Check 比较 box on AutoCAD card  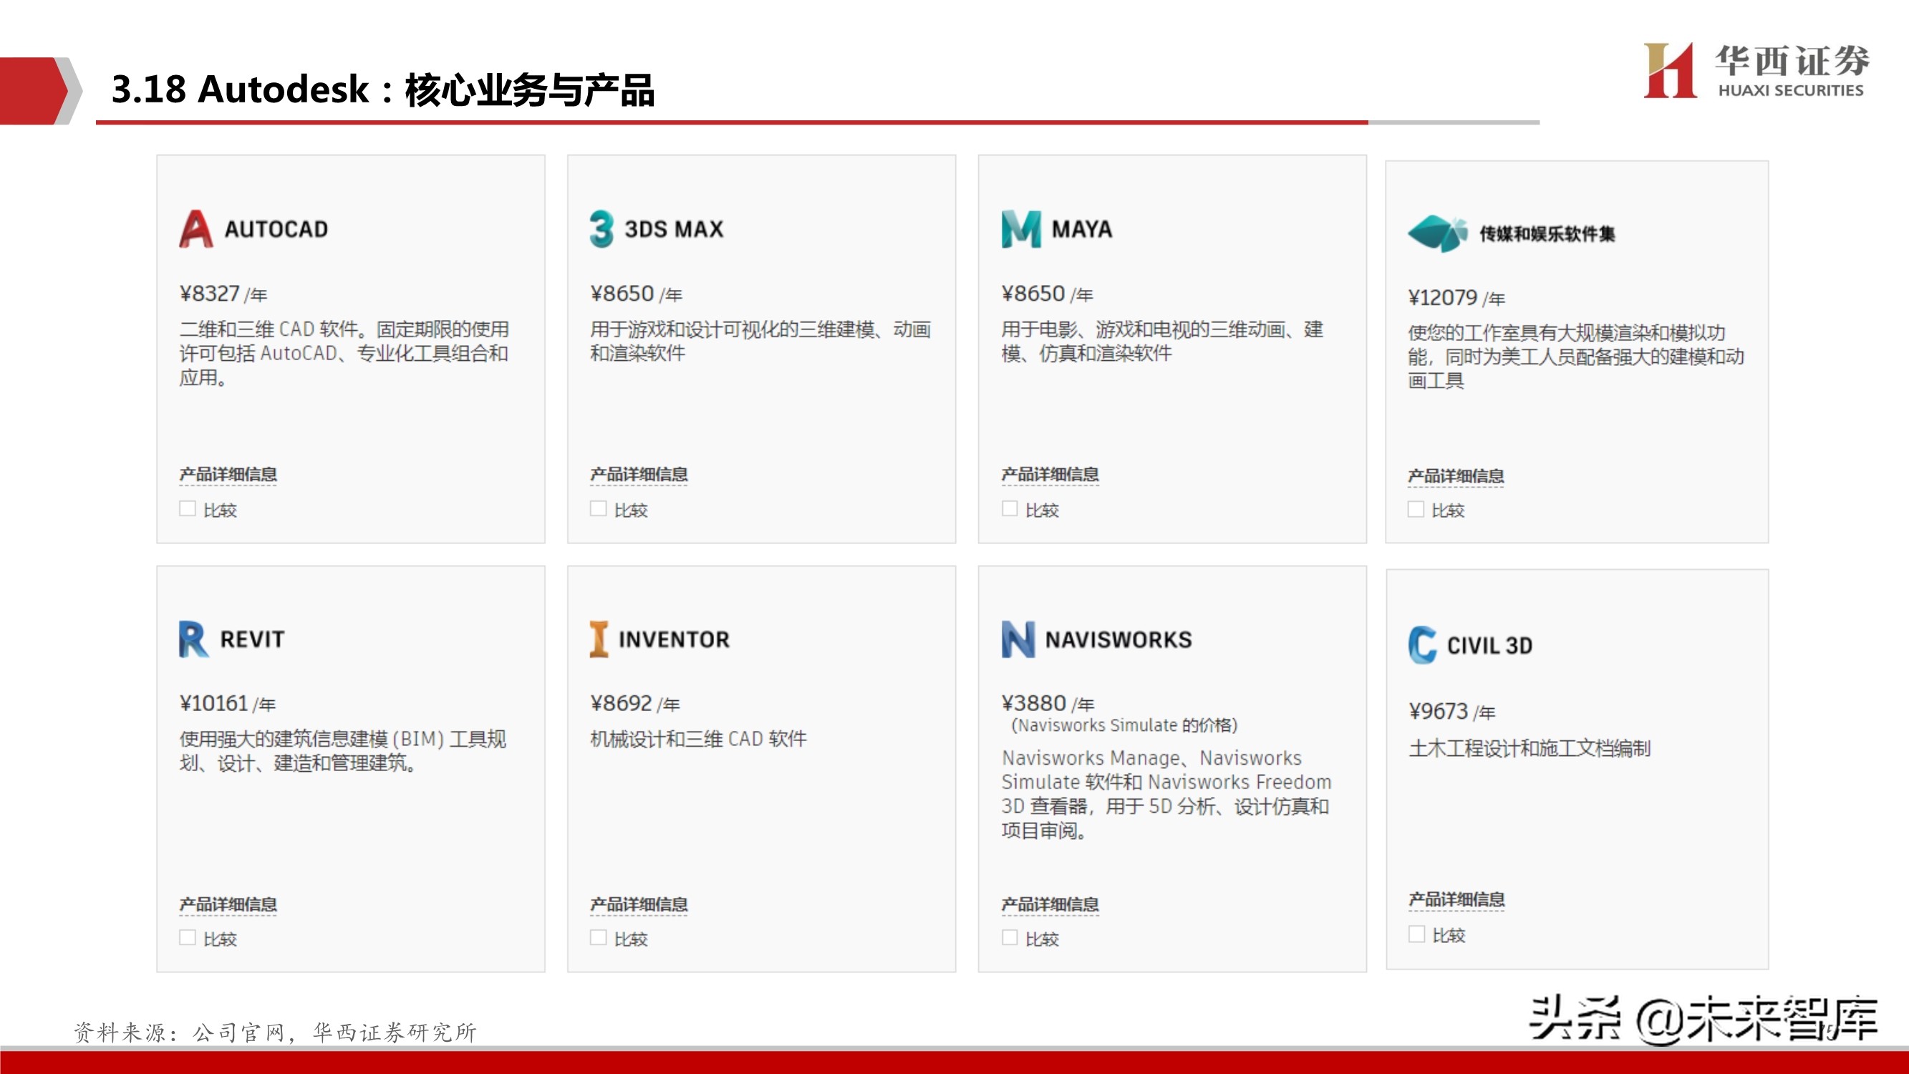click(188, 508)
